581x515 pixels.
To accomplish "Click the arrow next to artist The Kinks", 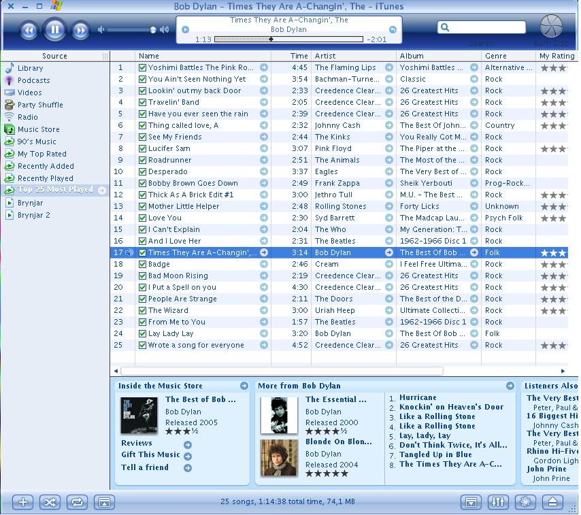I will [388, 137].
